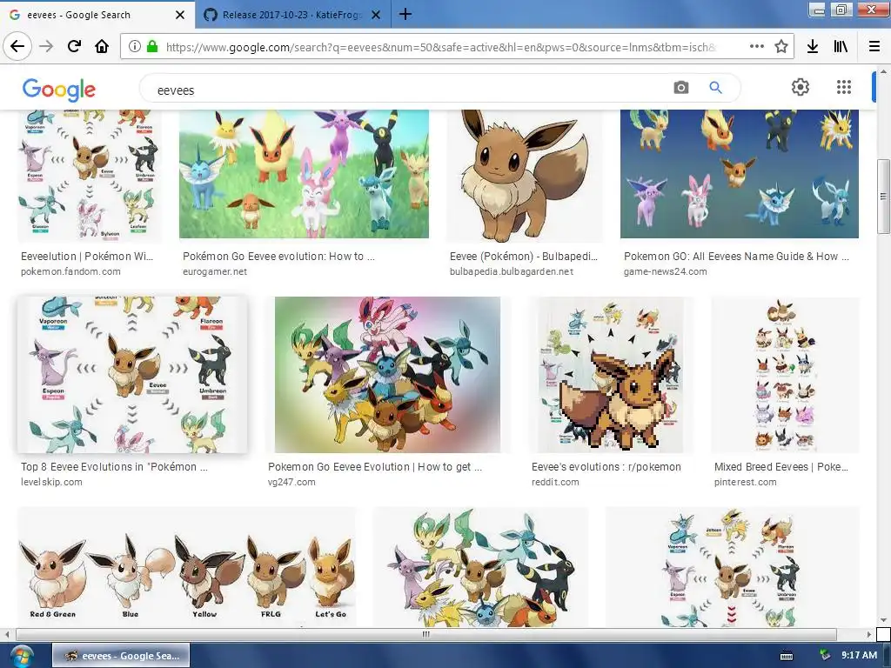Open the pixel Eevee reddit image
Viewport: 891px width, 668px height.
pos(611,374)
